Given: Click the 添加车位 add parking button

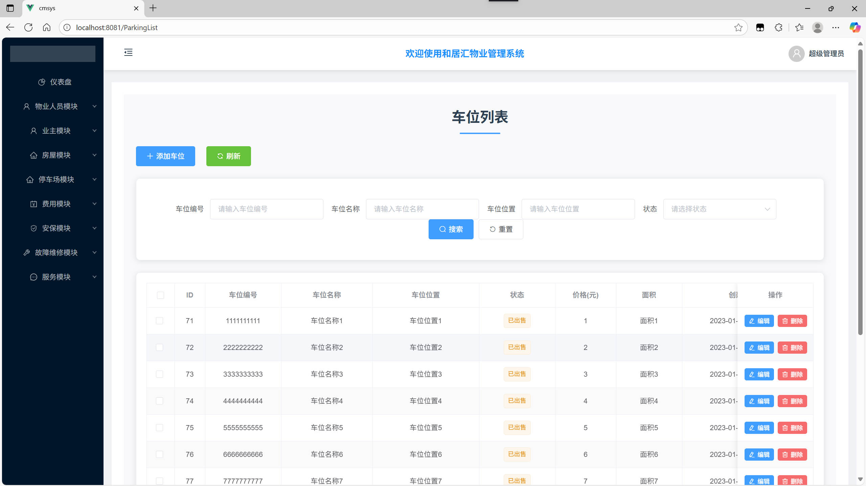Looking at the screenshot, I should (165, 156).
